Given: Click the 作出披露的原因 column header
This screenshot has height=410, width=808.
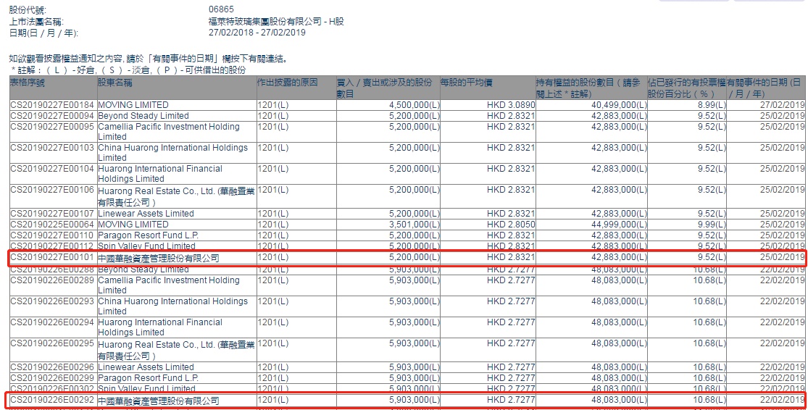Looking at the screenshot, I should click(288, 83).
